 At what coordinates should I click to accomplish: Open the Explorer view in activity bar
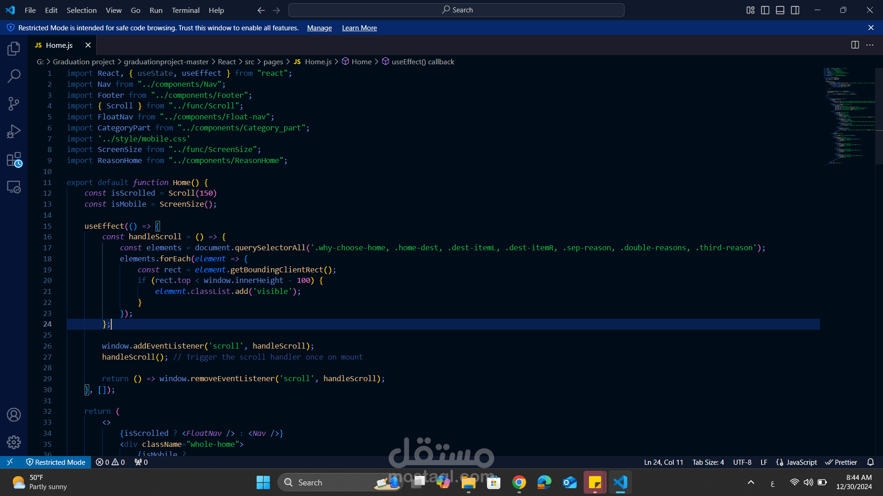pos(14,49)
